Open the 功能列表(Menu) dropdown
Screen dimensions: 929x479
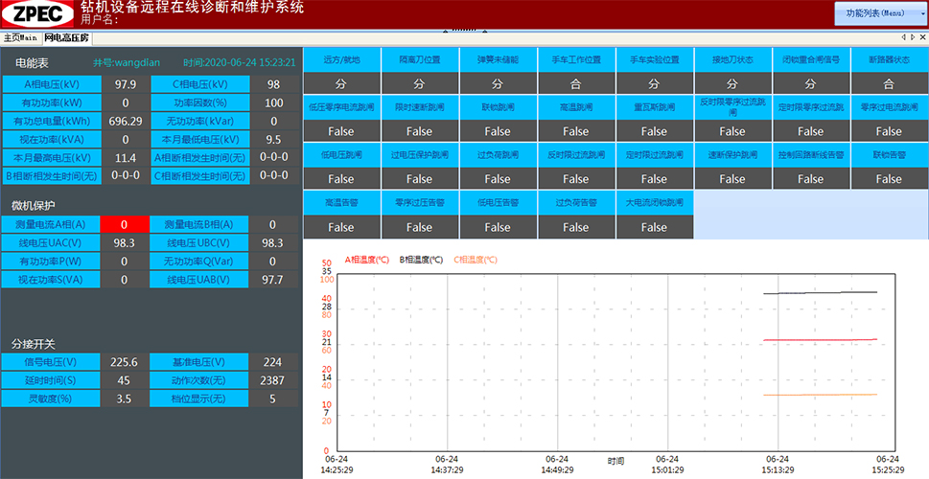(874, 13)
